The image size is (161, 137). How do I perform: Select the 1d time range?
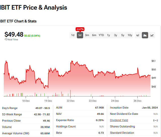[73, 35]
